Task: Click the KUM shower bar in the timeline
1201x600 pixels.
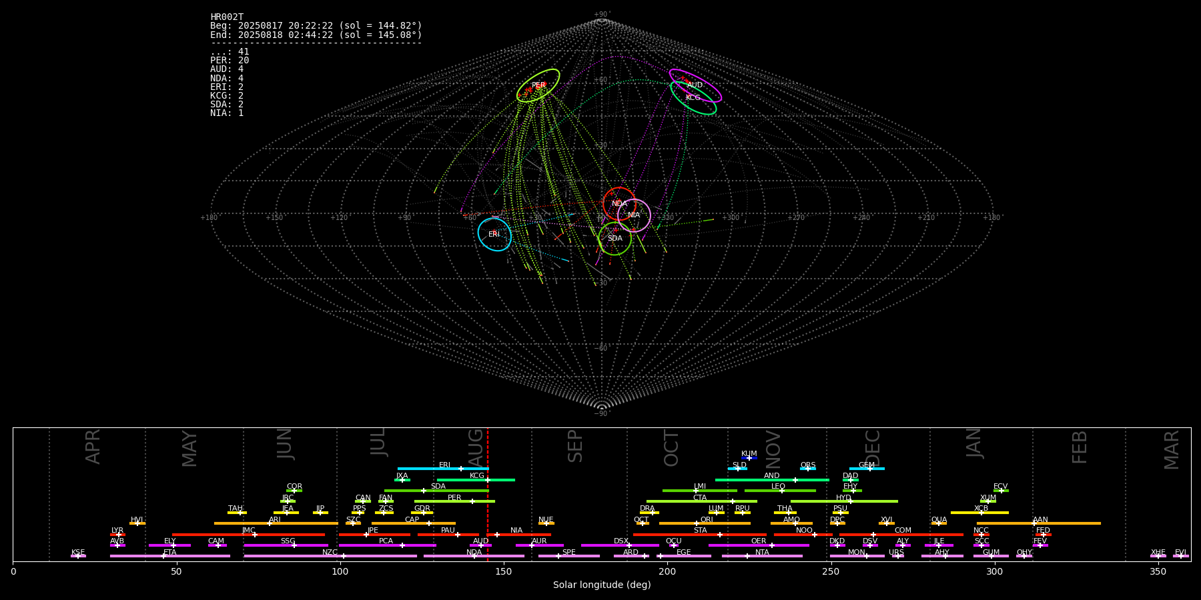Action: pyautogui.click(x=749, y=458)
